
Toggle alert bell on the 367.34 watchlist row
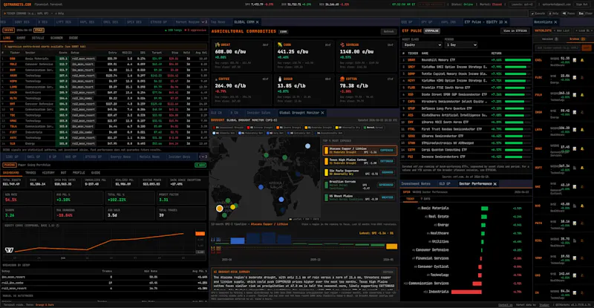click(x=582, y=168)
